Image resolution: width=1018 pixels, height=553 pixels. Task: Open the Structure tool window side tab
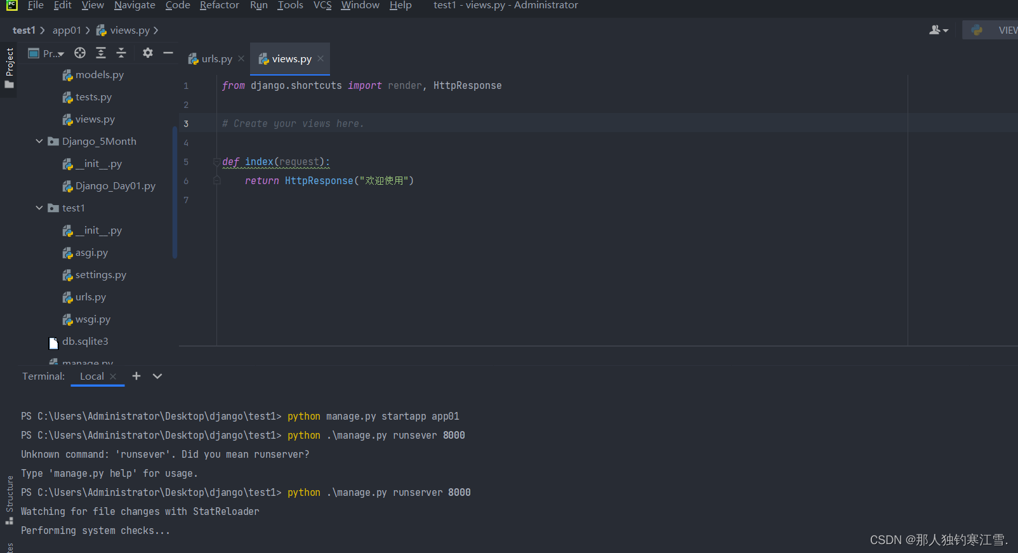9,500
